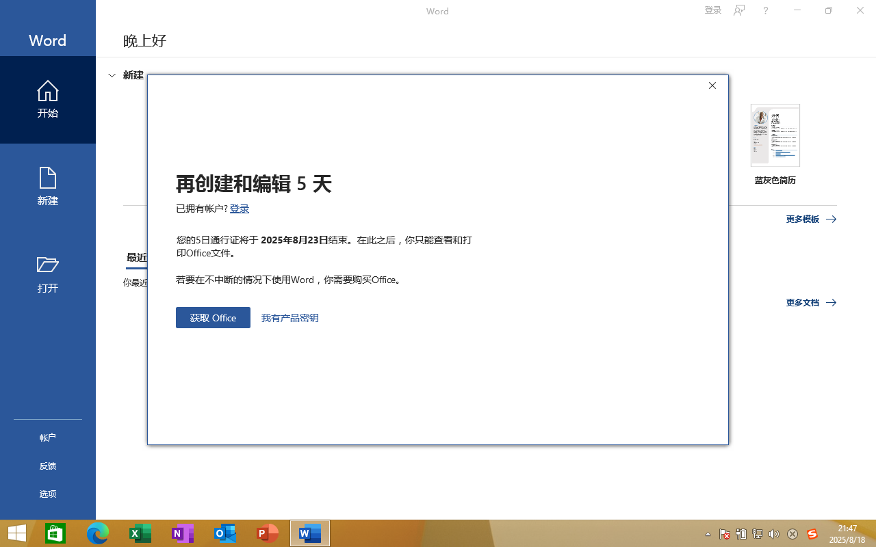Open the 帐户 (Account) menu item
This screenshot has height=547, width=876.
pos(48,438)
